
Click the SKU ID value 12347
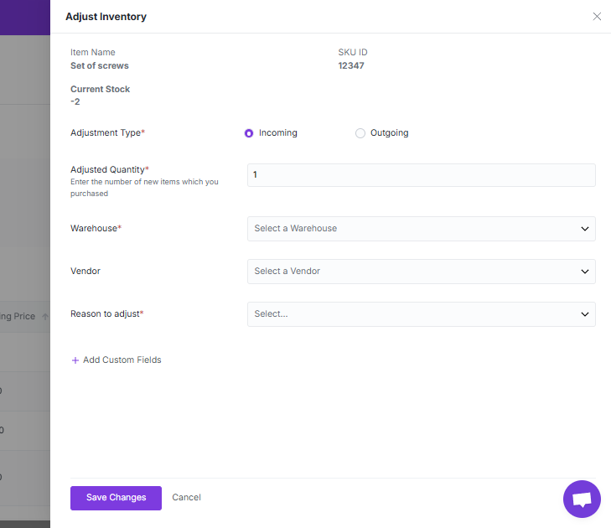point(350,65)
